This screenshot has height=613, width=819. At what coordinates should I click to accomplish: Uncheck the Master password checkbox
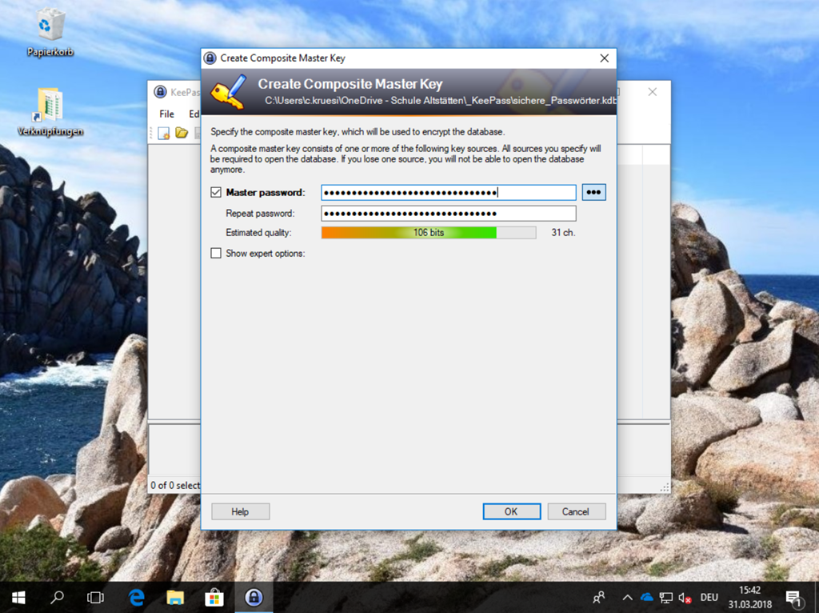pyautogui.click(x=216, y=192)
